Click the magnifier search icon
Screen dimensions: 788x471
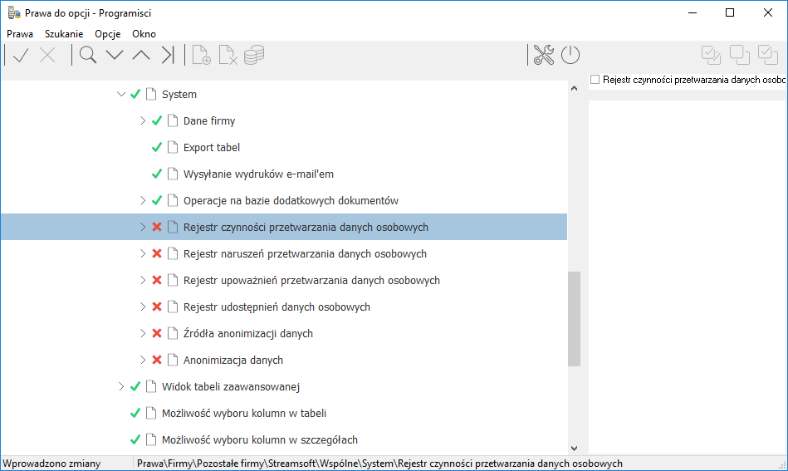tap(88, 55)
